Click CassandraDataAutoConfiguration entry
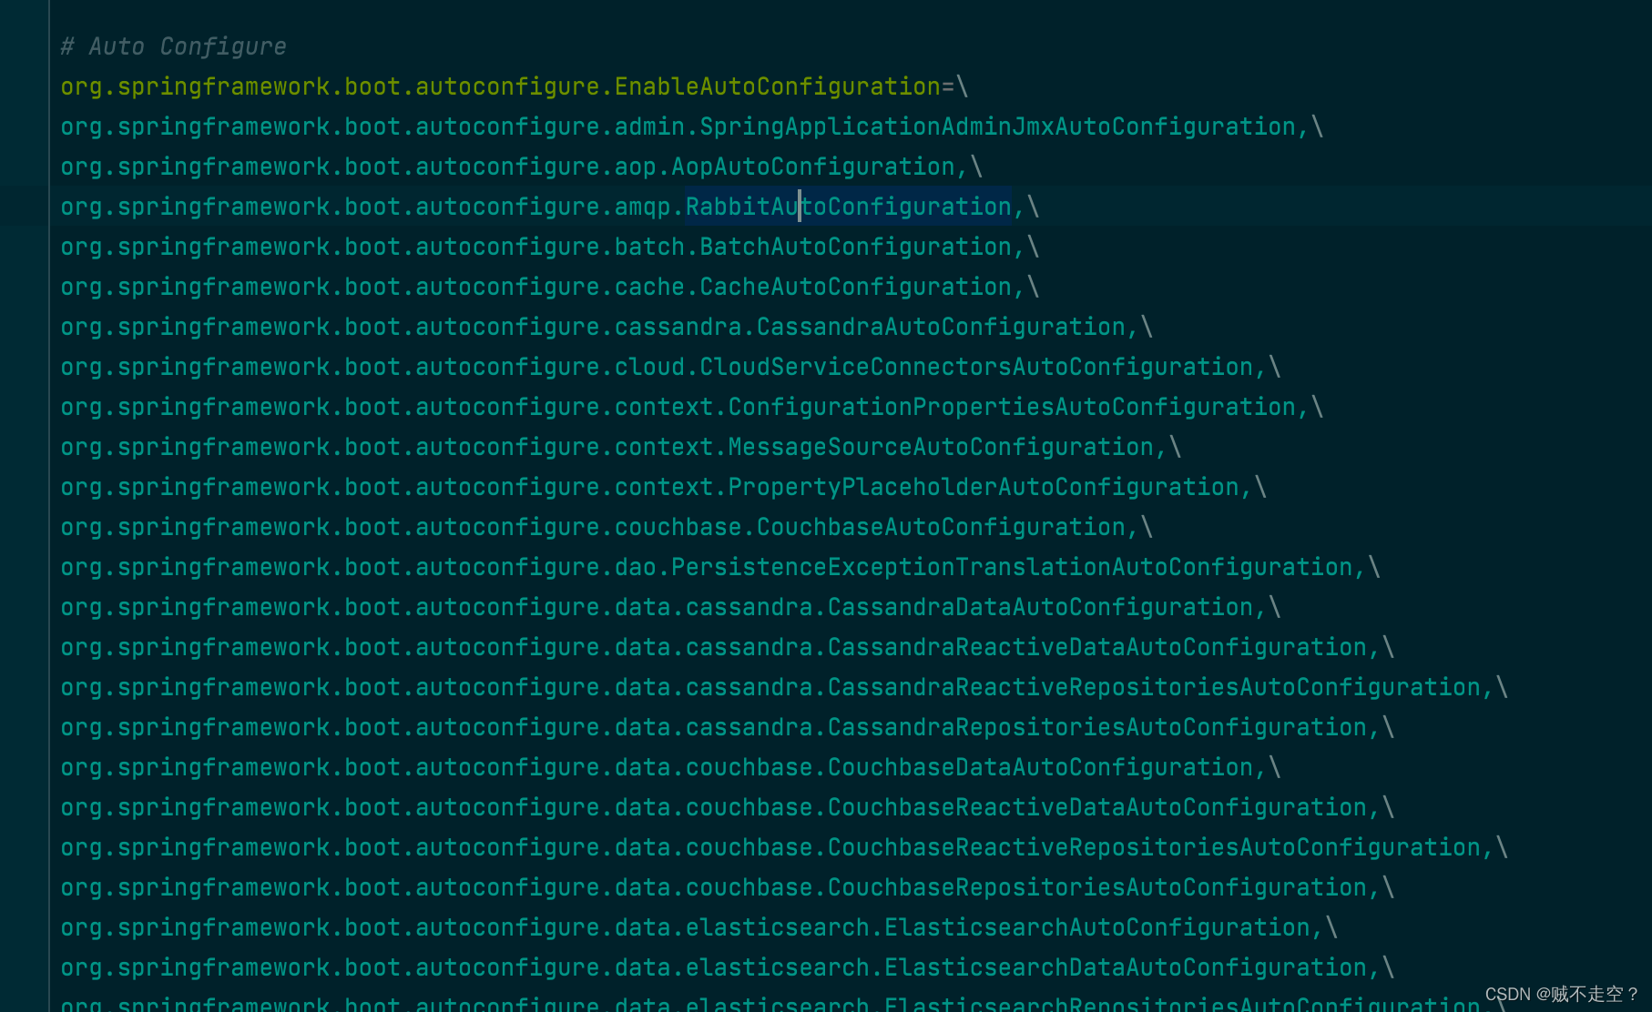Screen dimensions: 1652x1012 (x=670, y=607)
